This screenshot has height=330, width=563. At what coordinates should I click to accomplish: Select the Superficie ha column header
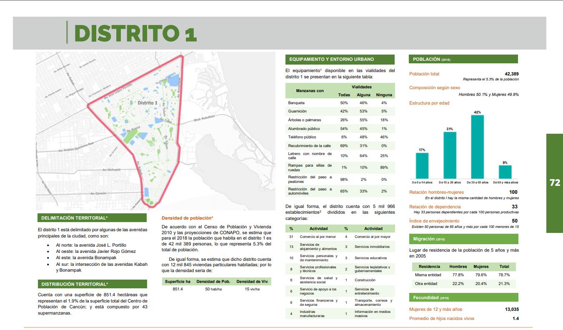pyautogui.click(x=178, y=281)
